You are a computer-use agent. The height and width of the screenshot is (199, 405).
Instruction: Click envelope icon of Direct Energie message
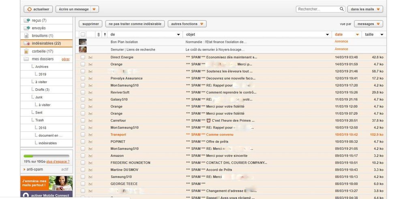click(90, 57)
